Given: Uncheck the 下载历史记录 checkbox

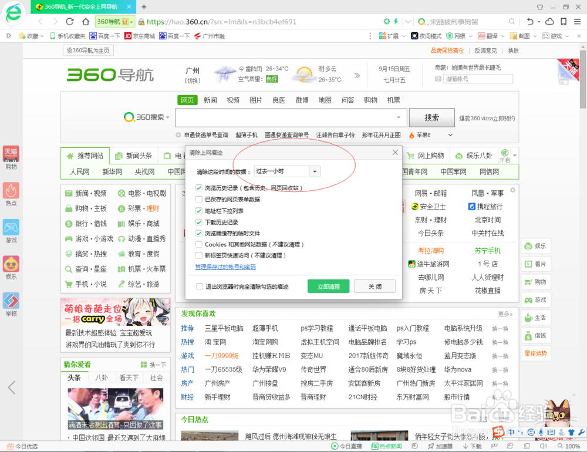Looking at the screenshot, I should 198,224.
